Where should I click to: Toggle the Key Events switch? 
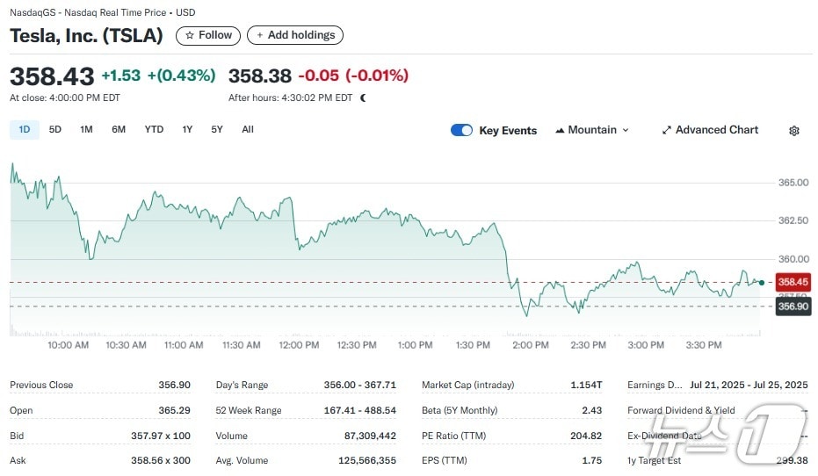click(x=461, y=130)
